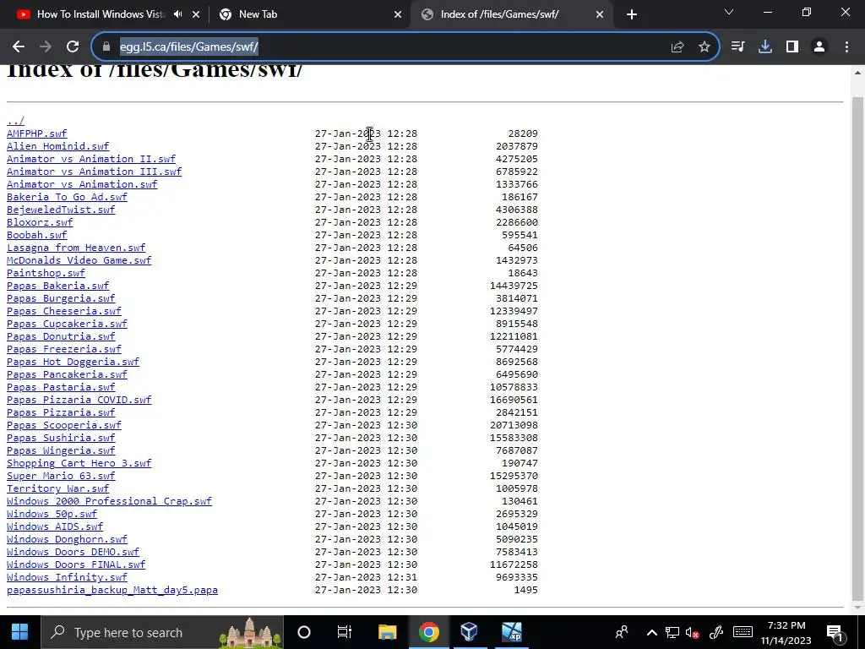This screenshot has height=649, width=865.
Task: Show hidden system tray icons
Action: [x=651, y=632]
